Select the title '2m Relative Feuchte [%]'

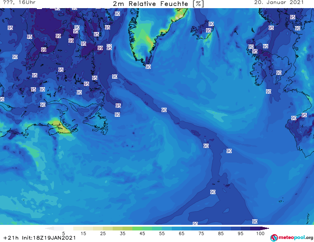pyautogui.click(x=158, y=4)
